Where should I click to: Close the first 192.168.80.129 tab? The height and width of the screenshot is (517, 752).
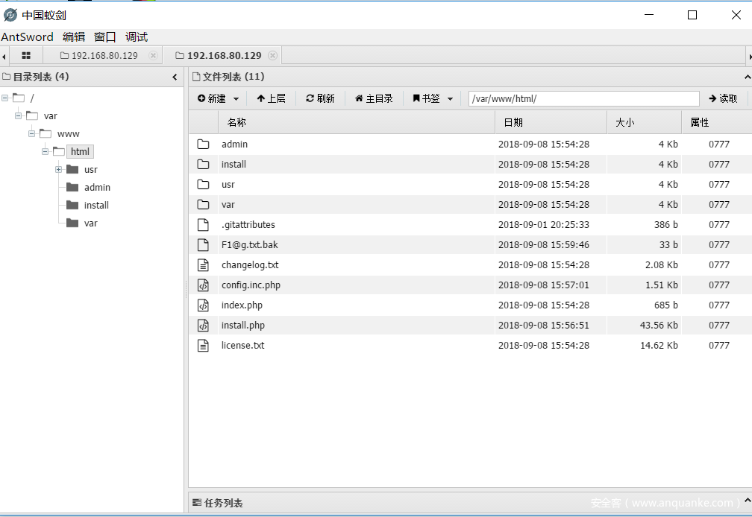point(153,56)
